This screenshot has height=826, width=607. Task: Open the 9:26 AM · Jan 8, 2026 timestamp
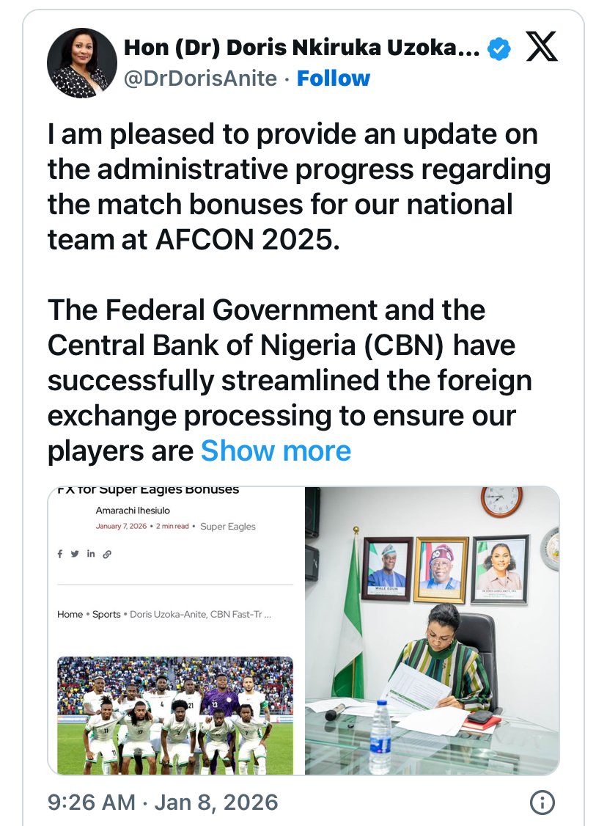tap(163, 802)
